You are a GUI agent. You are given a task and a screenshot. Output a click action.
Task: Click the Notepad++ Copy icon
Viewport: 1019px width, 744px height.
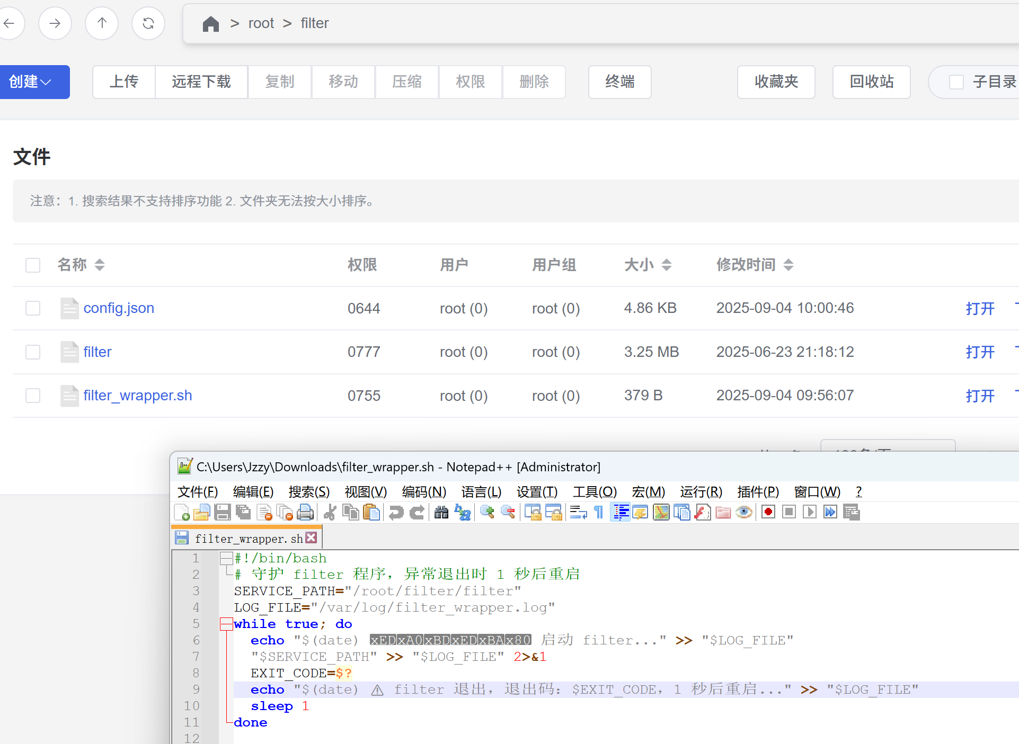click(350, 512)
